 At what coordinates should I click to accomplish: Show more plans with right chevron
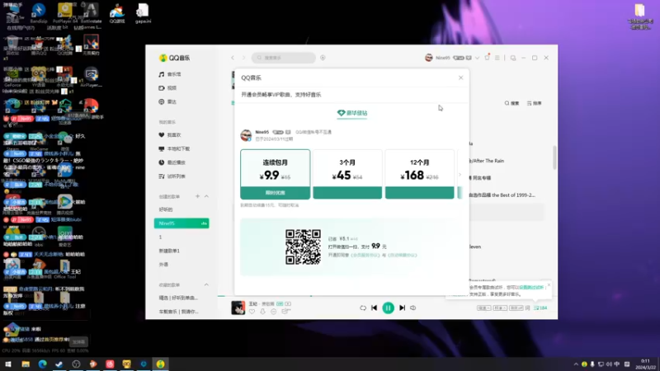tap(460, 175)
